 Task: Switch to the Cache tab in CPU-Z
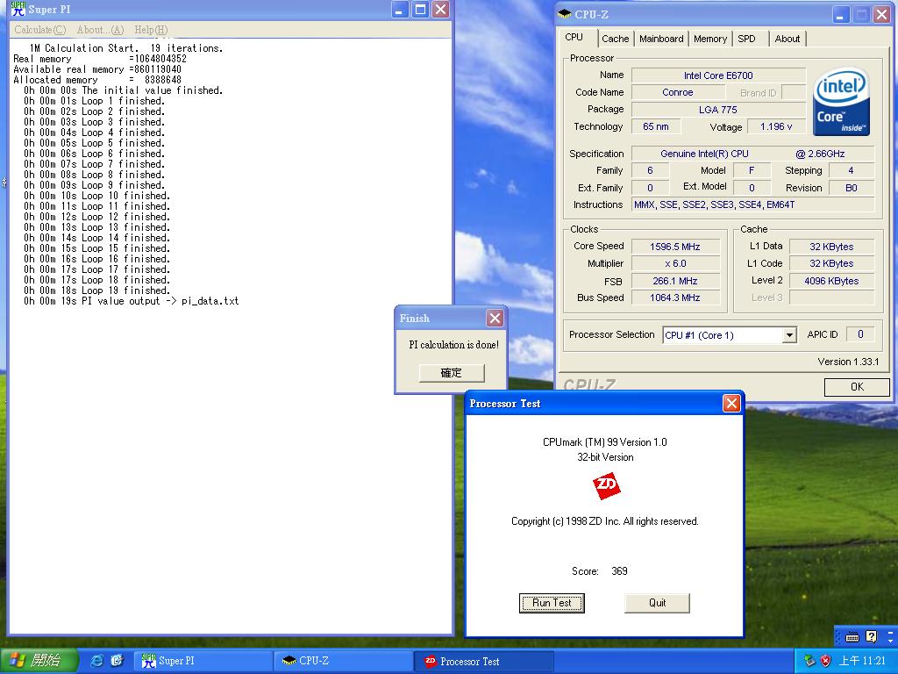click(615, 39)
